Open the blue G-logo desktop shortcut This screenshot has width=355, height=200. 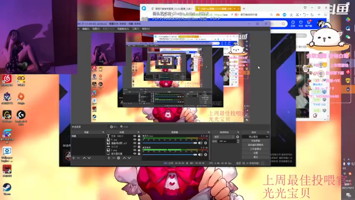pyautogui.click(x=7, y=136)
